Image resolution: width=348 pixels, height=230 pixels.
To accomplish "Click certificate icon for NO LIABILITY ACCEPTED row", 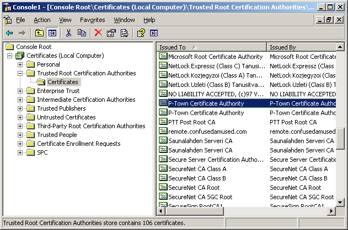I will click(163, 94).
